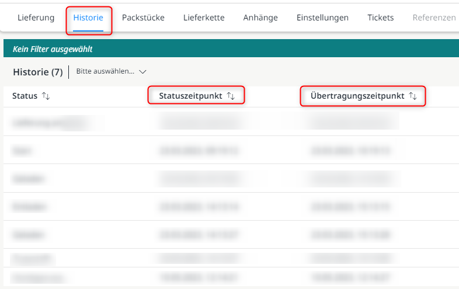Click the 'Kein Filter ausgewählt' filter bar

231,48
